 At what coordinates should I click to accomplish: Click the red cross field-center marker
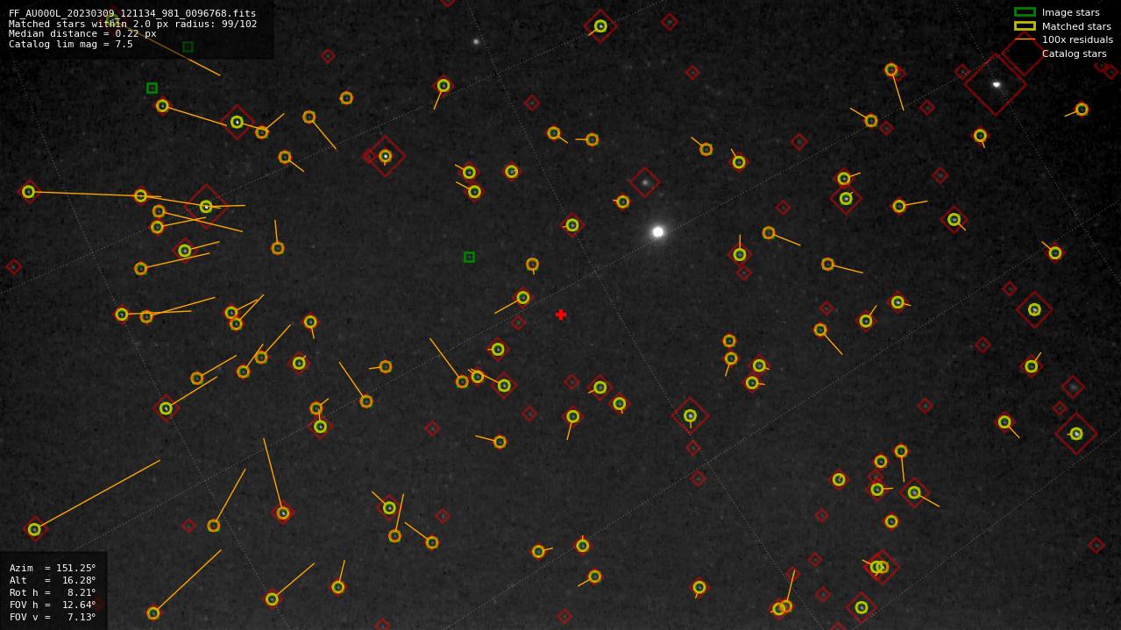point(561,315)
